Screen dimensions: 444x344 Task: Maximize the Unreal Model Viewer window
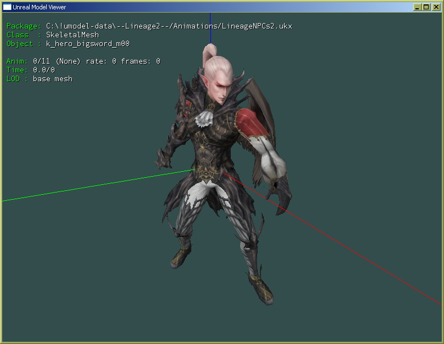[x=426, y=7]
